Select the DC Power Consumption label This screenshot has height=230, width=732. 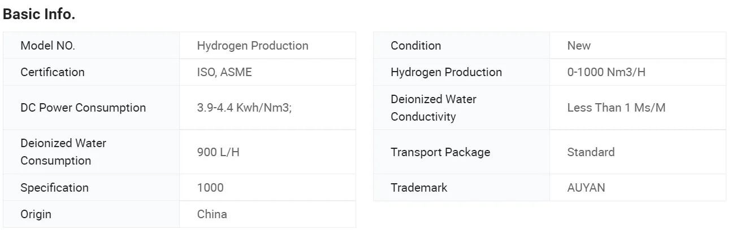pos(83,108)
